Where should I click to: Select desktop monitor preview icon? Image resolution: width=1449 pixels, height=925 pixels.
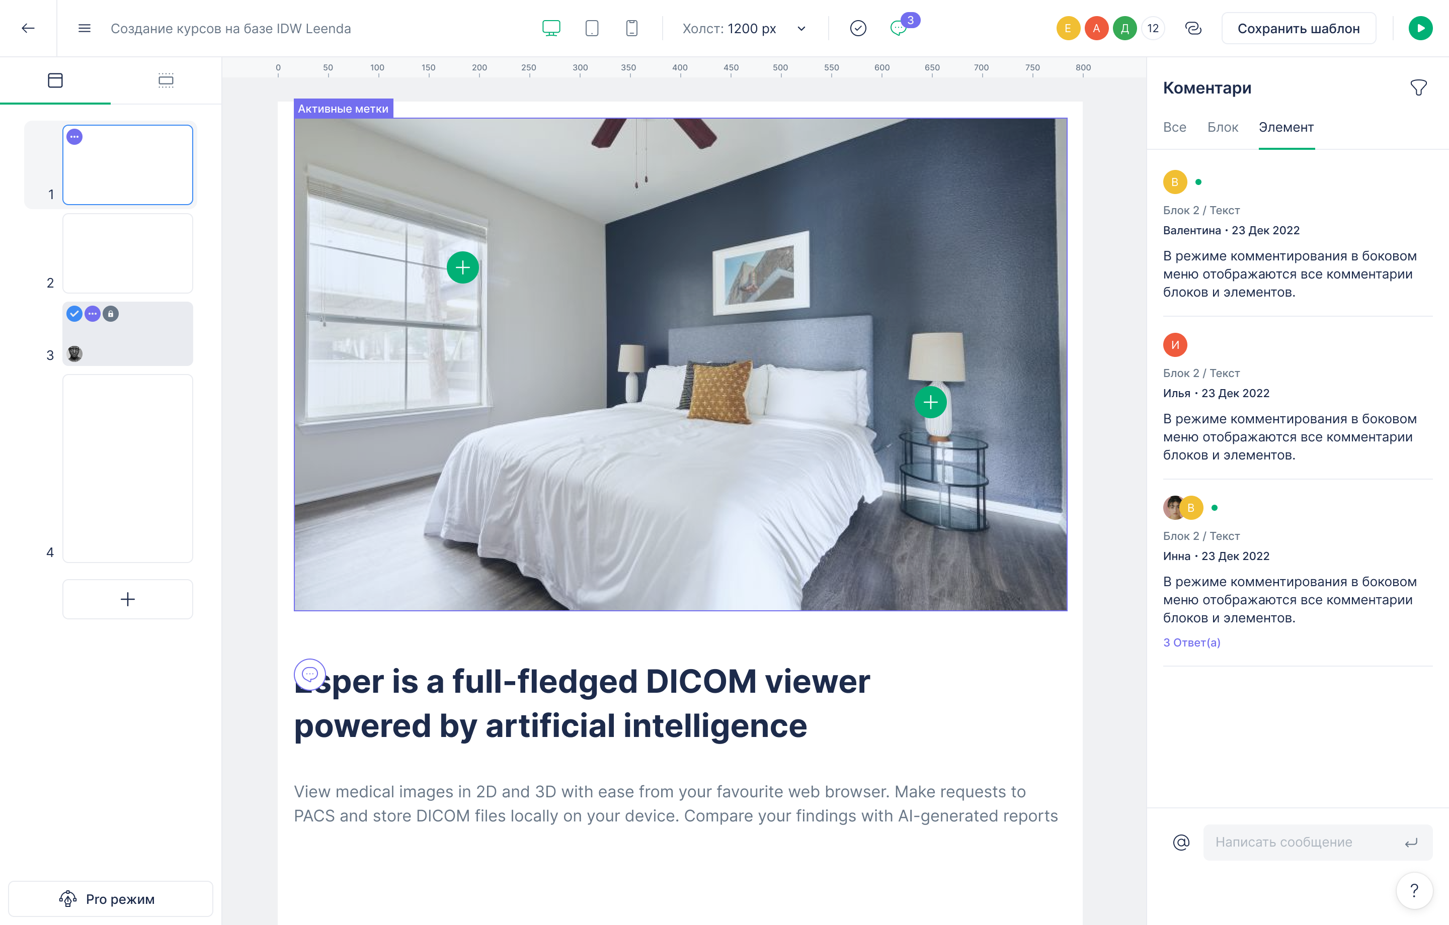tap(551, 28)
